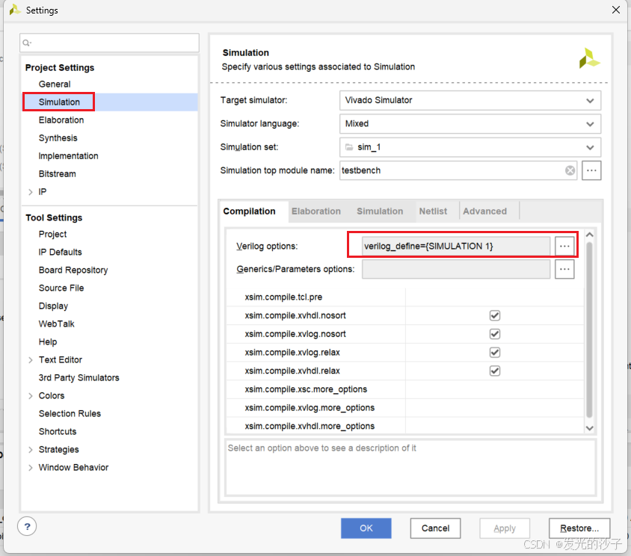Close the Settings dialog

[616, 10]
